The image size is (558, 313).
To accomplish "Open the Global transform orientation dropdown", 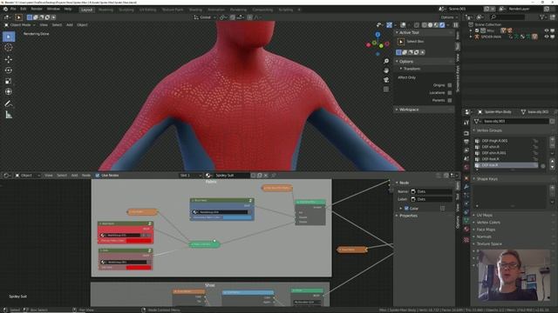I will click(x=205, y=17).
